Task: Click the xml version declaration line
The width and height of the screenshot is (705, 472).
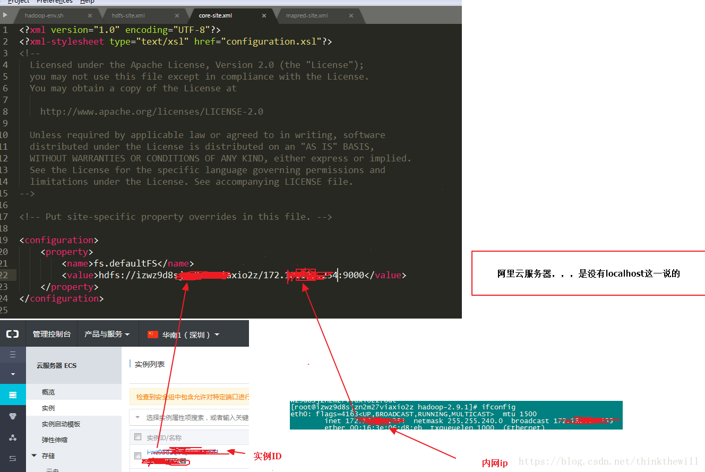Action: click(120, 30)
